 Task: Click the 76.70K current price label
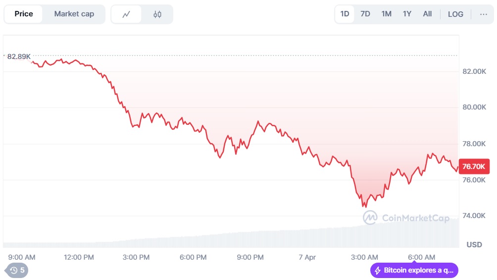click(474, 167)
